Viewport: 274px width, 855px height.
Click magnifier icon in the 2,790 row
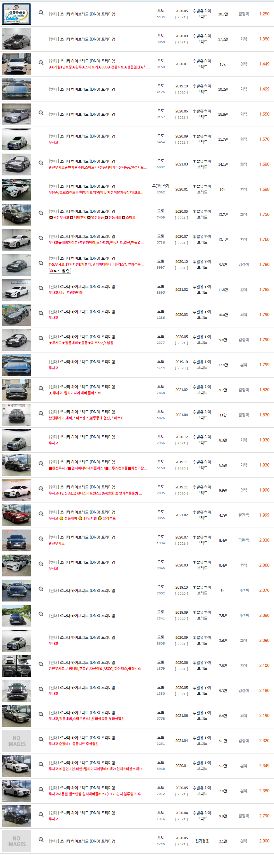[x=41, y=815]
